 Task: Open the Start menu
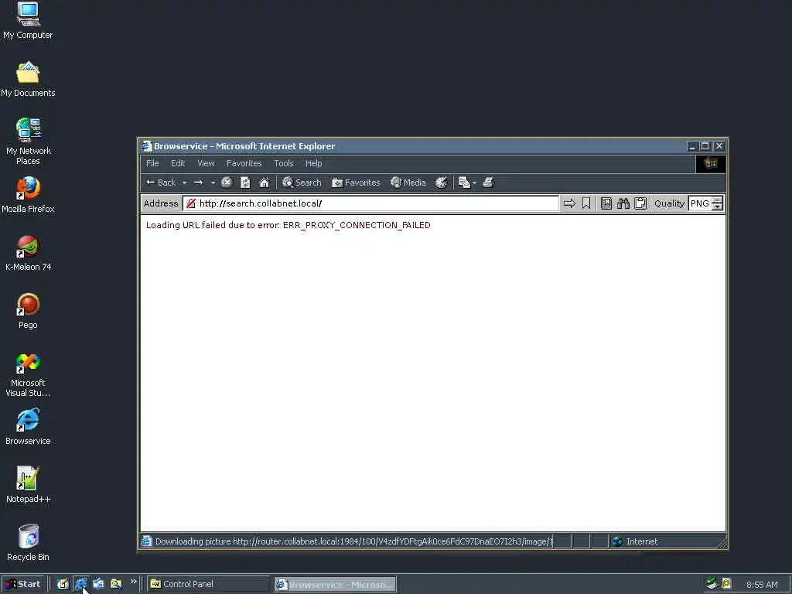[x=22, y=584]
